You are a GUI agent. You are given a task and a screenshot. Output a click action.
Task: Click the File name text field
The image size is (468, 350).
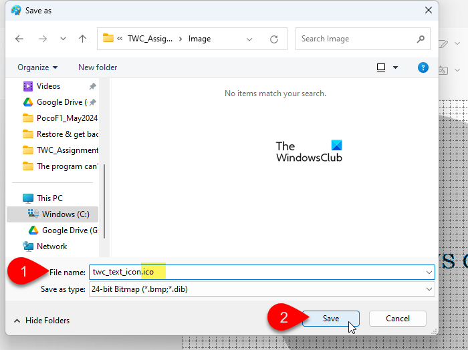tap(262, 273)
